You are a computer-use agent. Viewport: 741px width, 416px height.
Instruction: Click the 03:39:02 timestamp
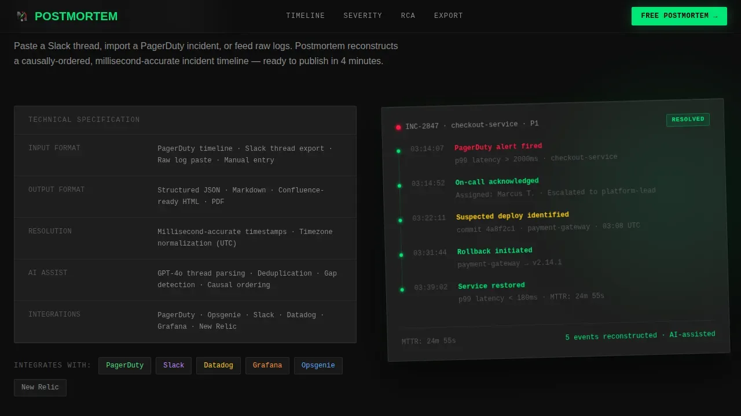(431, 288)
